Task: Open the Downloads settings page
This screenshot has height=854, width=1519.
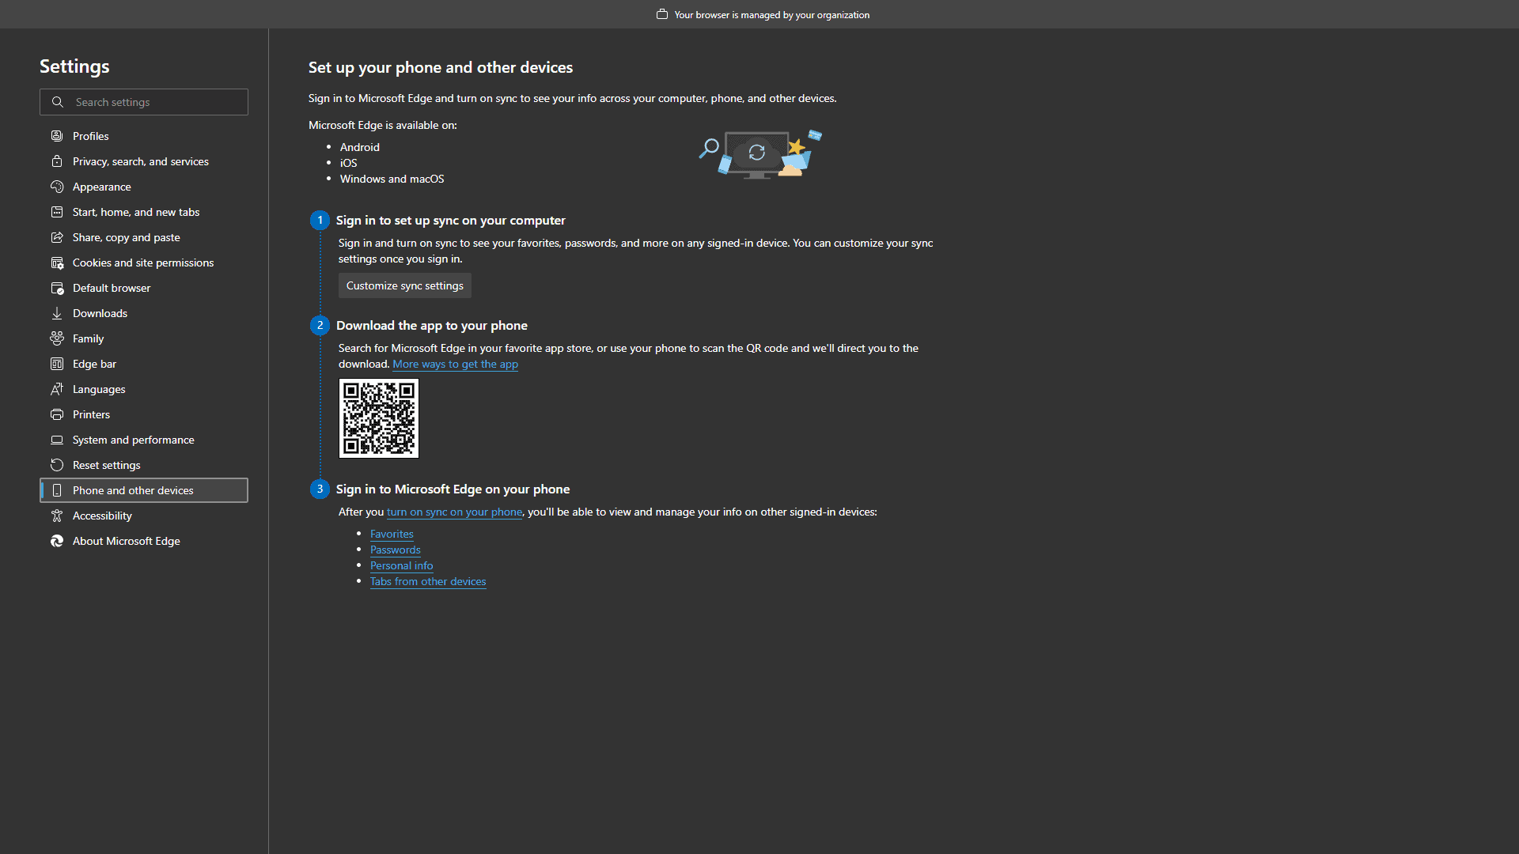Action: click(x=144, y=313)
